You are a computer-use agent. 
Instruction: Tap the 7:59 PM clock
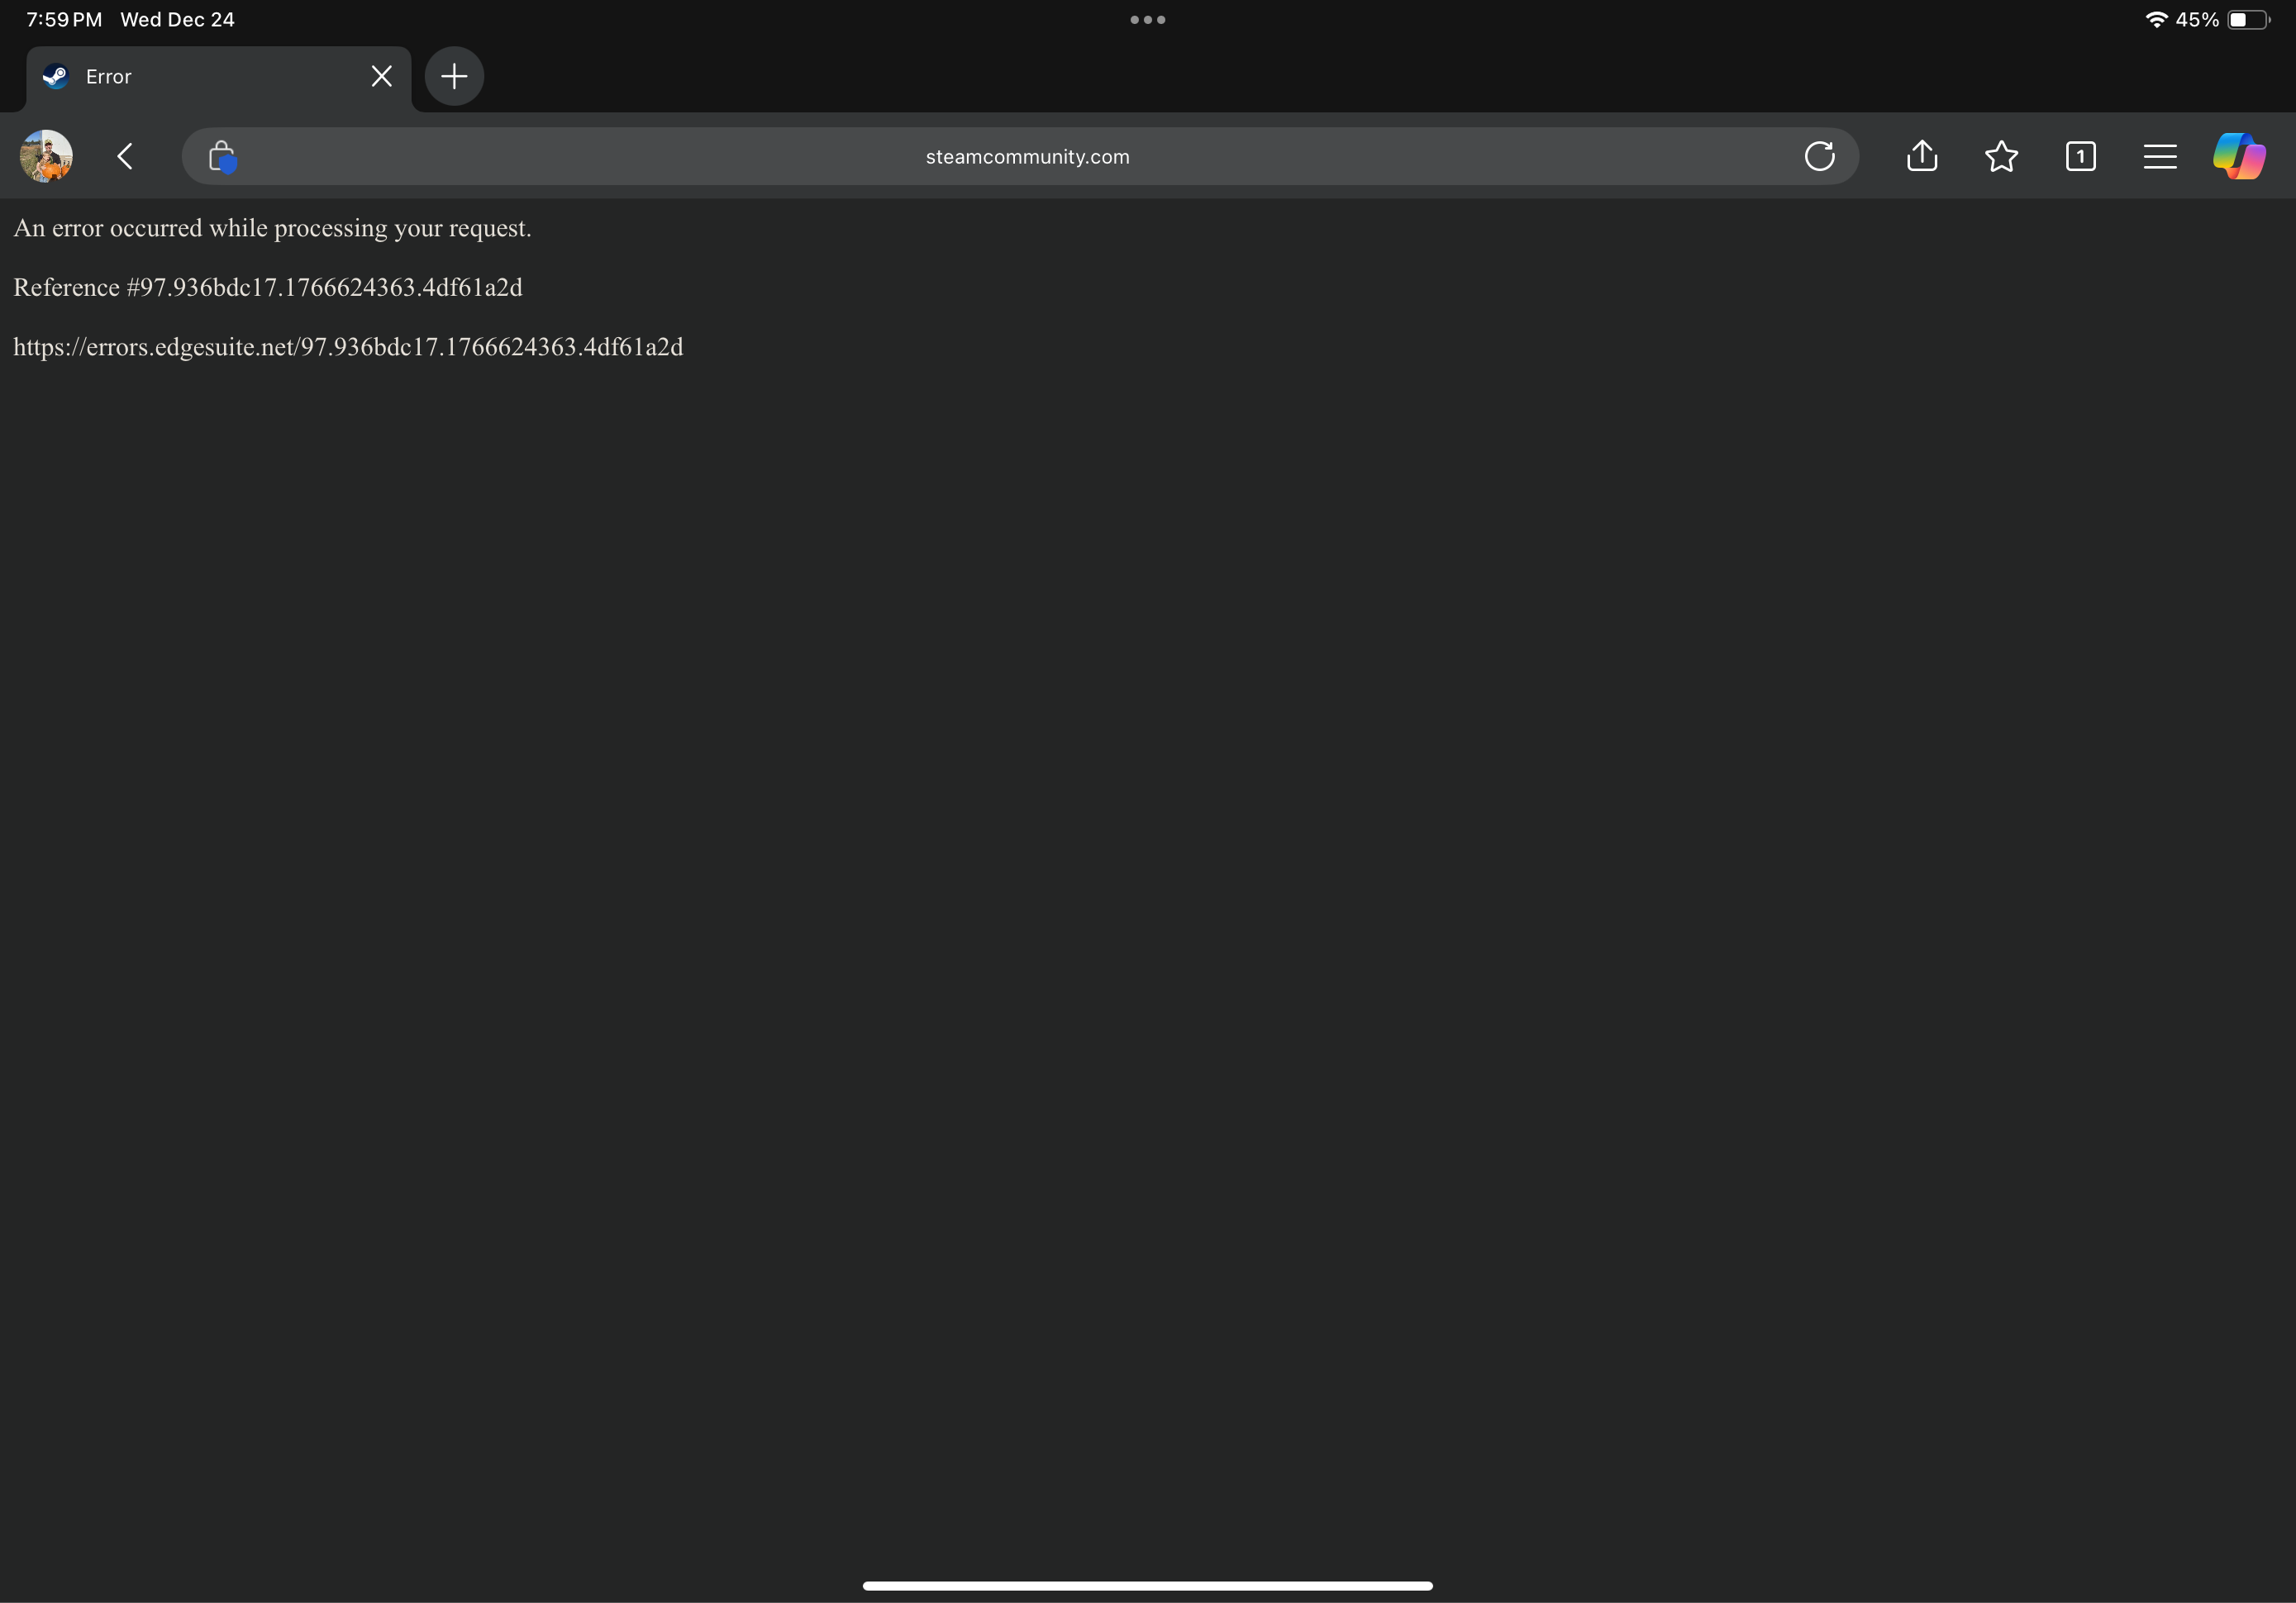coord(64,19)
